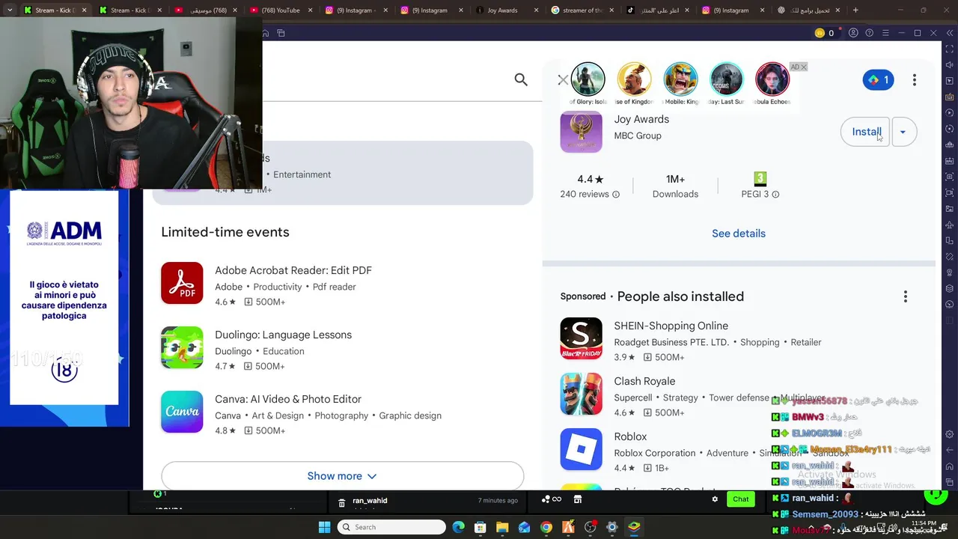Image resolution: width=958 pixels, height=539 pixels.
Task: Click the green Chat button
Action: (740, 499)
